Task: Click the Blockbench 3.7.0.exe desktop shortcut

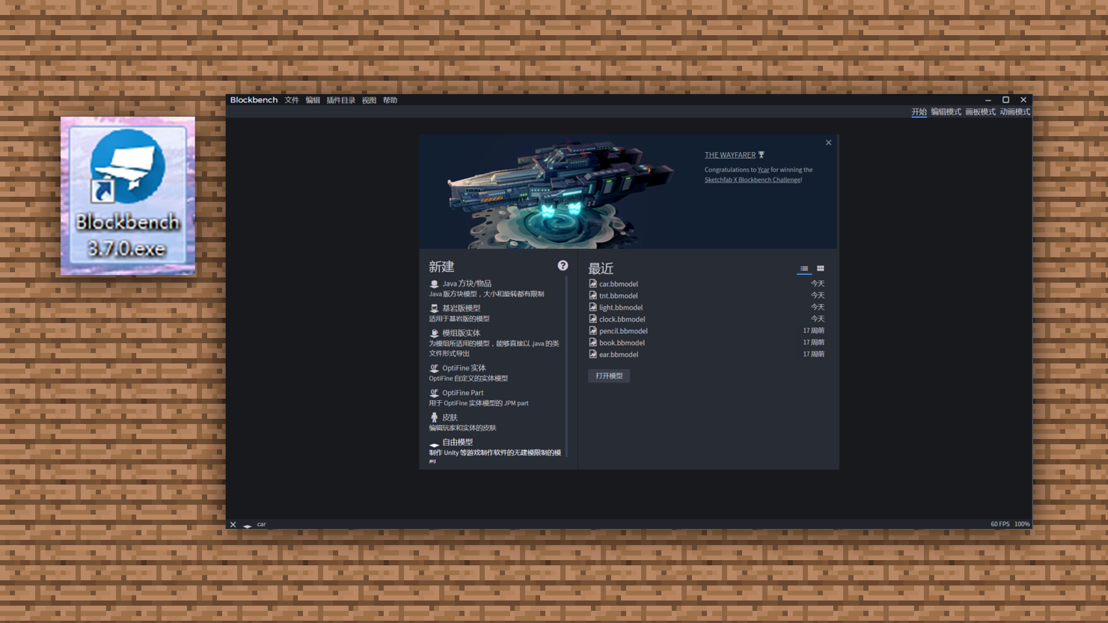Action: [x=128, y=196]
